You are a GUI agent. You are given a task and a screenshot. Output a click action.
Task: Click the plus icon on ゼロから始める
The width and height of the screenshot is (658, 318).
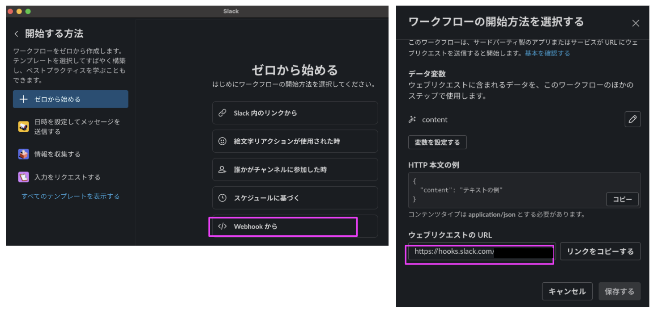pos(24,99)
